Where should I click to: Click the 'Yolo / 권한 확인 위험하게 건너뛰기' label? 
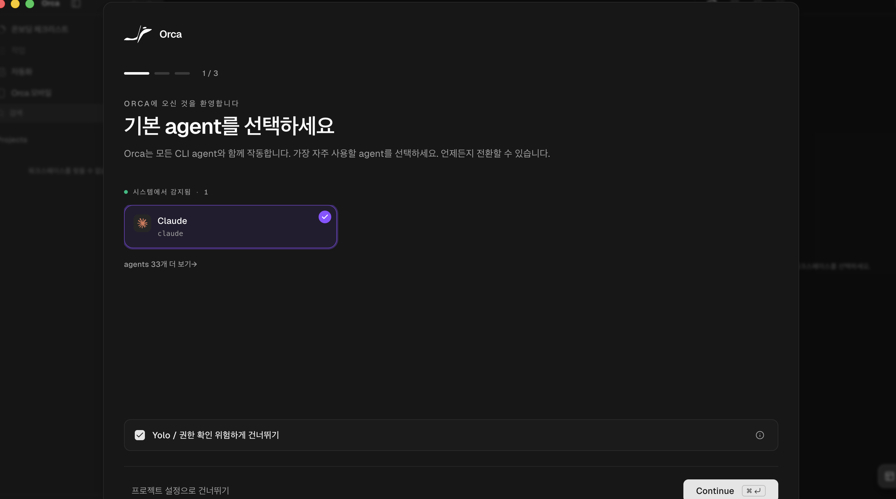tap(216, 435)
